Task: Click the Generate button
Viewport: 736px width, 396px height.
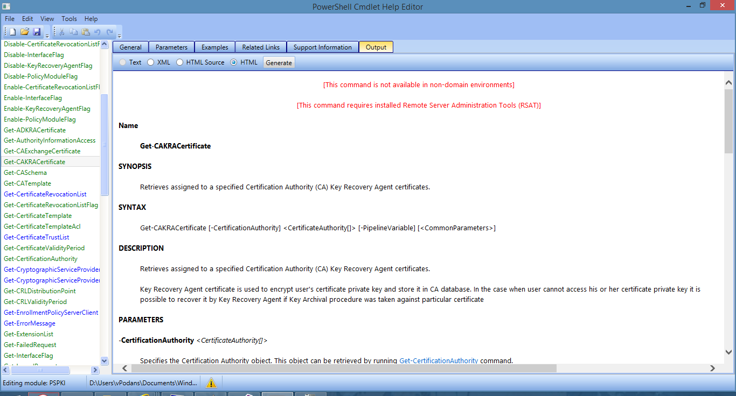Action: point(279,62)
